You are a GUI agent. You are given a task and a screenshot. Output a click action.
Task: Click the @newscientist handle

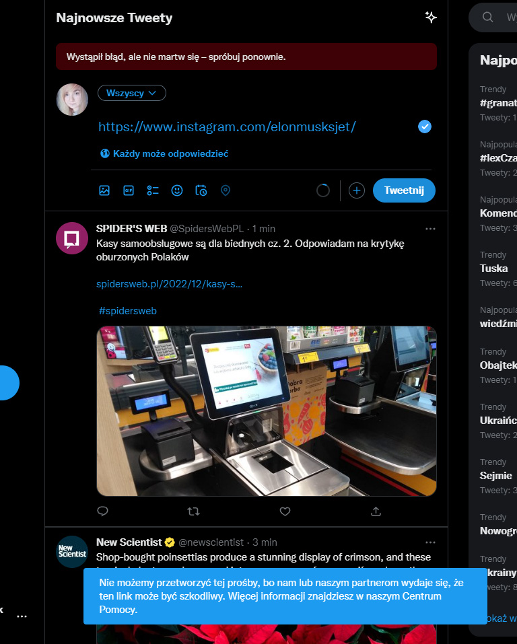[x=211, y=542]
